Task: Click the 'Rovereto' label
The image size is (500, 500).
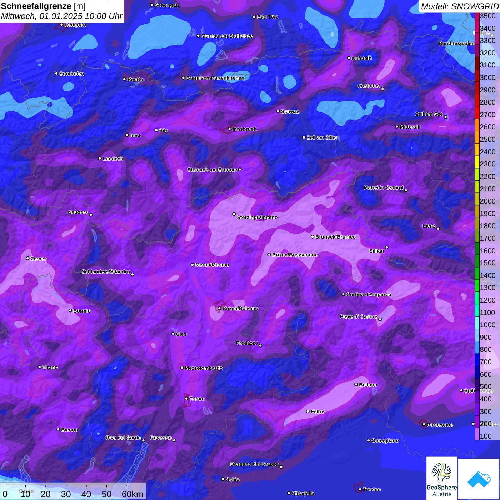Action: [x=161, y=437]
